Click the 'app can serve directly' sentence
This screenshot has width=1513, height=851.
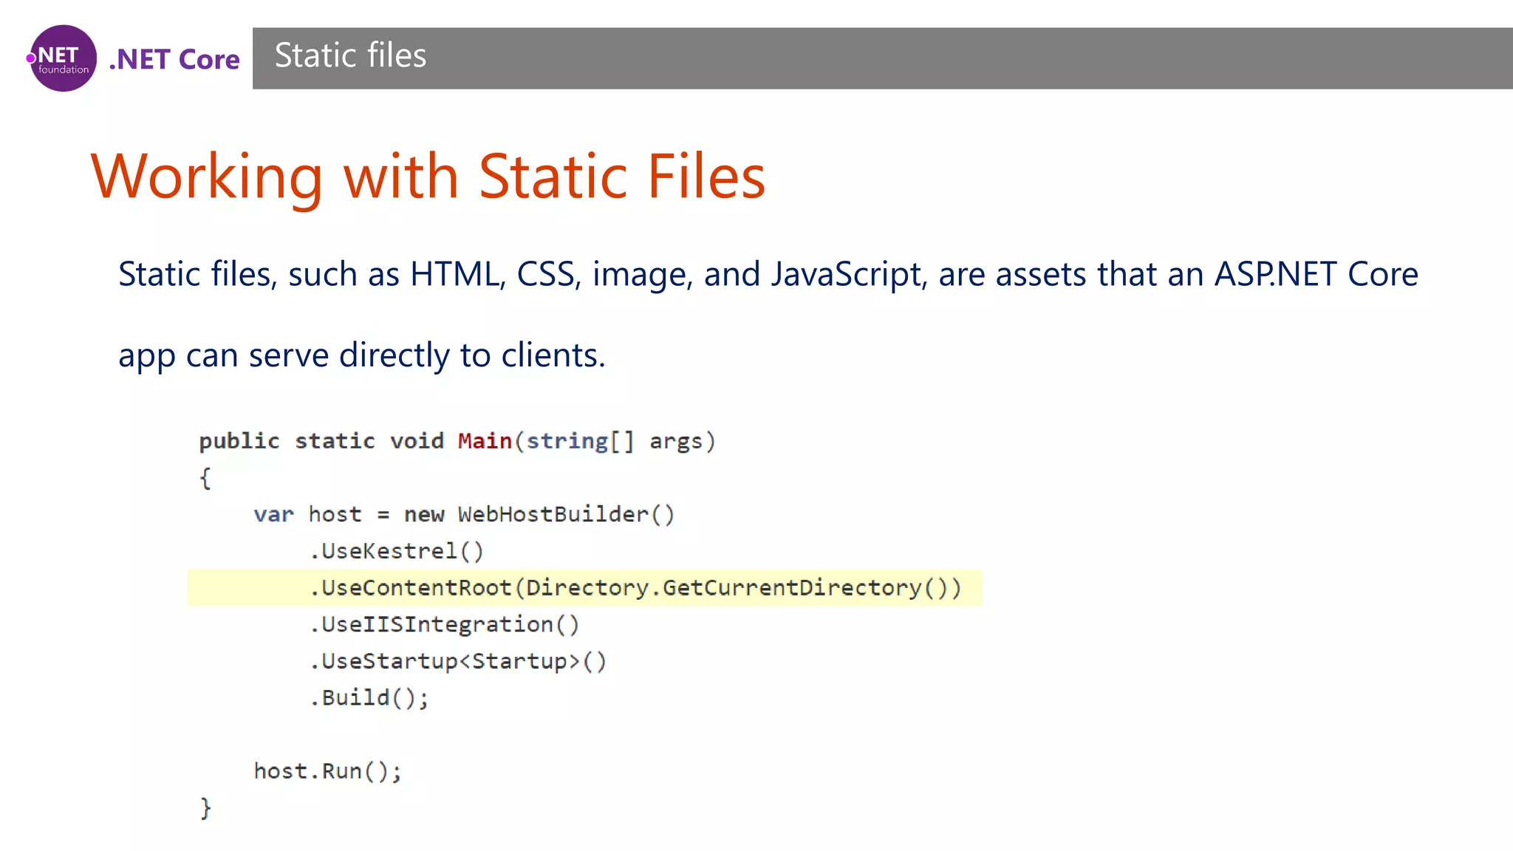click(361, 355)
